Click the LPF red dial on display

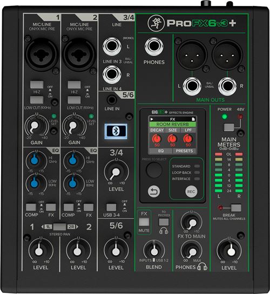pos(188,139)
